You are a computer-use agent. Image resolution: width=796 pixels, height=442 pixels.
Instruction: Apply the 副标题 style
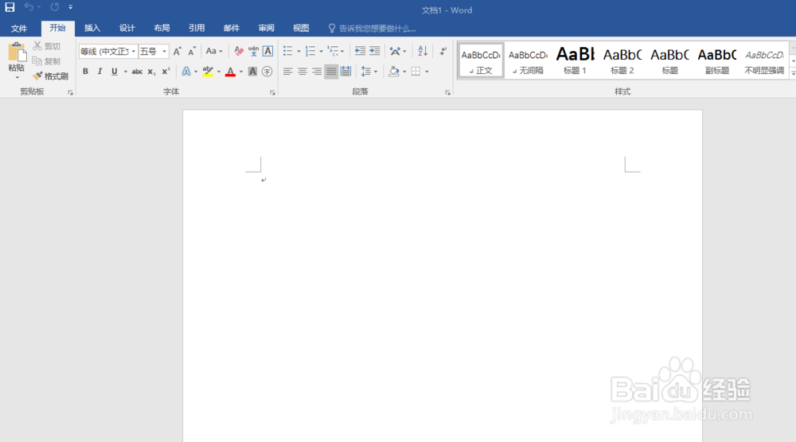(717, 61)
